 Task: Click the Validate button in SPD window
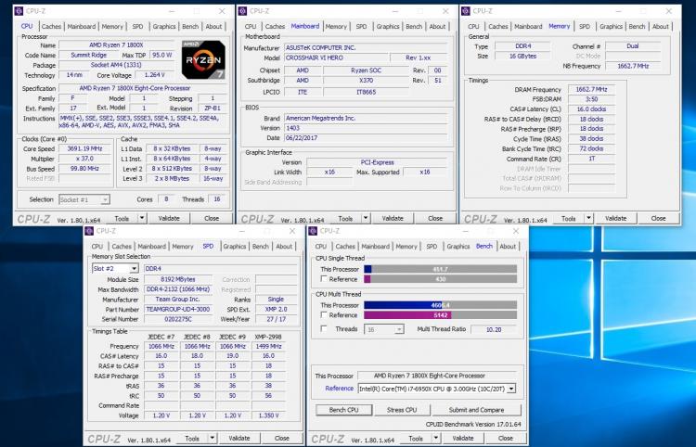pos(239,438)
